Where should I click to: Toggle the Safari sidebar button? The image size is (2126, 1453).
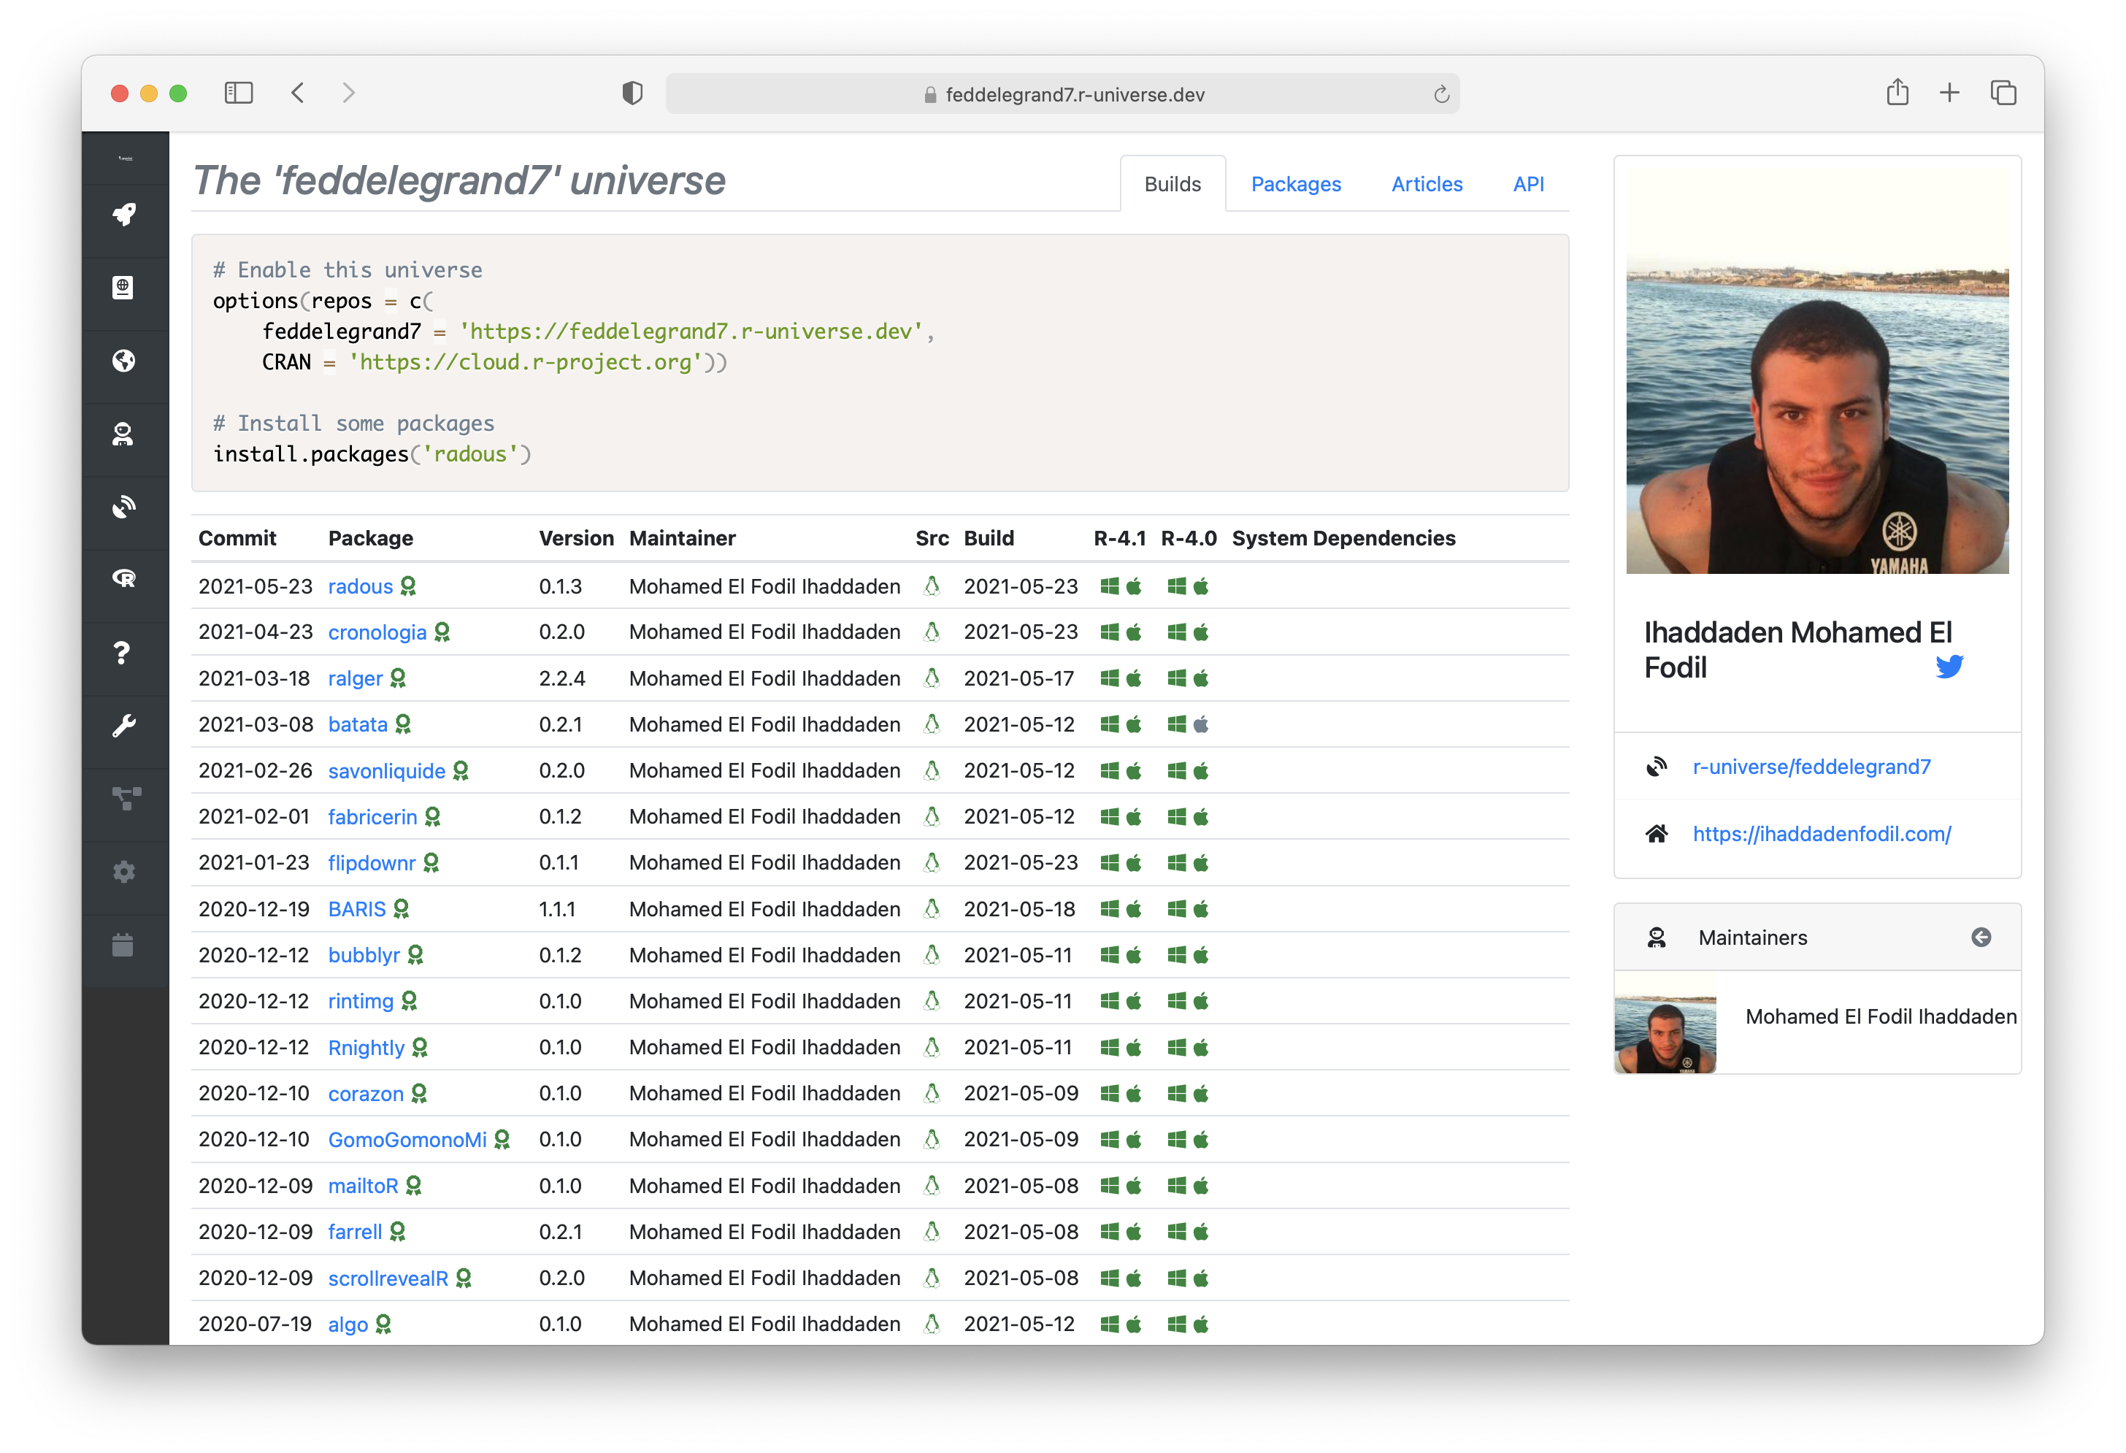point(239,93)
